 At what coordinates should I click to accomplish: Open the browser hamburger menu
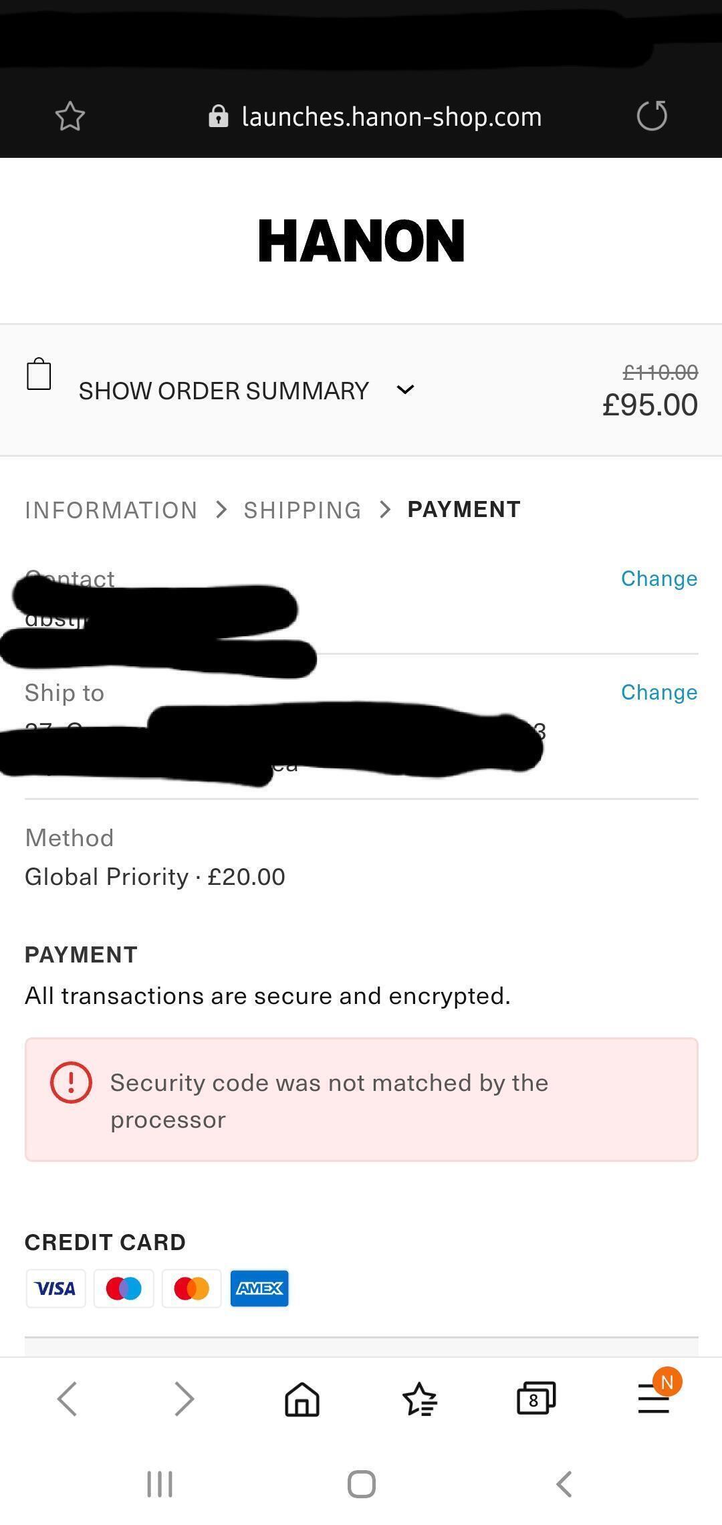coord(654,1399)
